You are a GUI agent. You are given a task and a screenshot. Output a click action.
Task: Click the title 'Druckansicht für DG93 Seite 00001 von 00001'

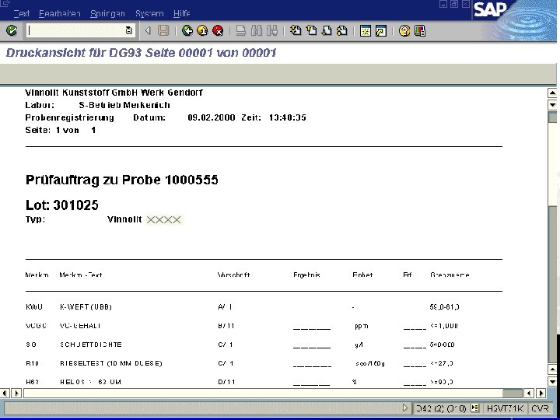142,53
